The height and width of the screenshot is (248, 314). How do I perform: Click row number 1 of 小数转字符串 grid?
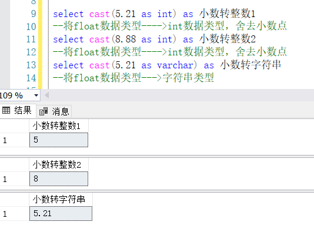click(5, 214)
